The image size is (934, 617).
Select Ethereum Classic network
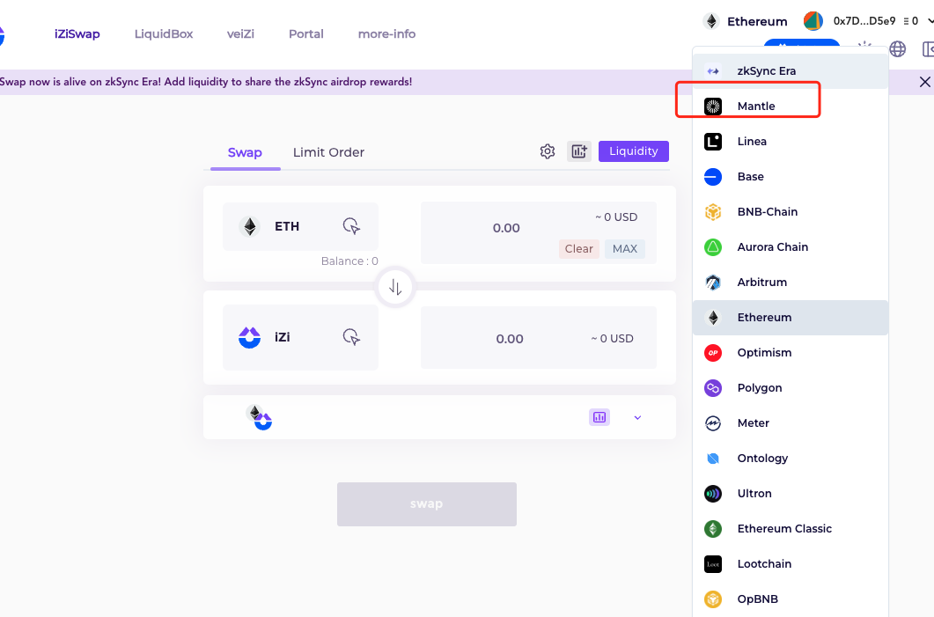pyautogui.click(x=790, y=528)
